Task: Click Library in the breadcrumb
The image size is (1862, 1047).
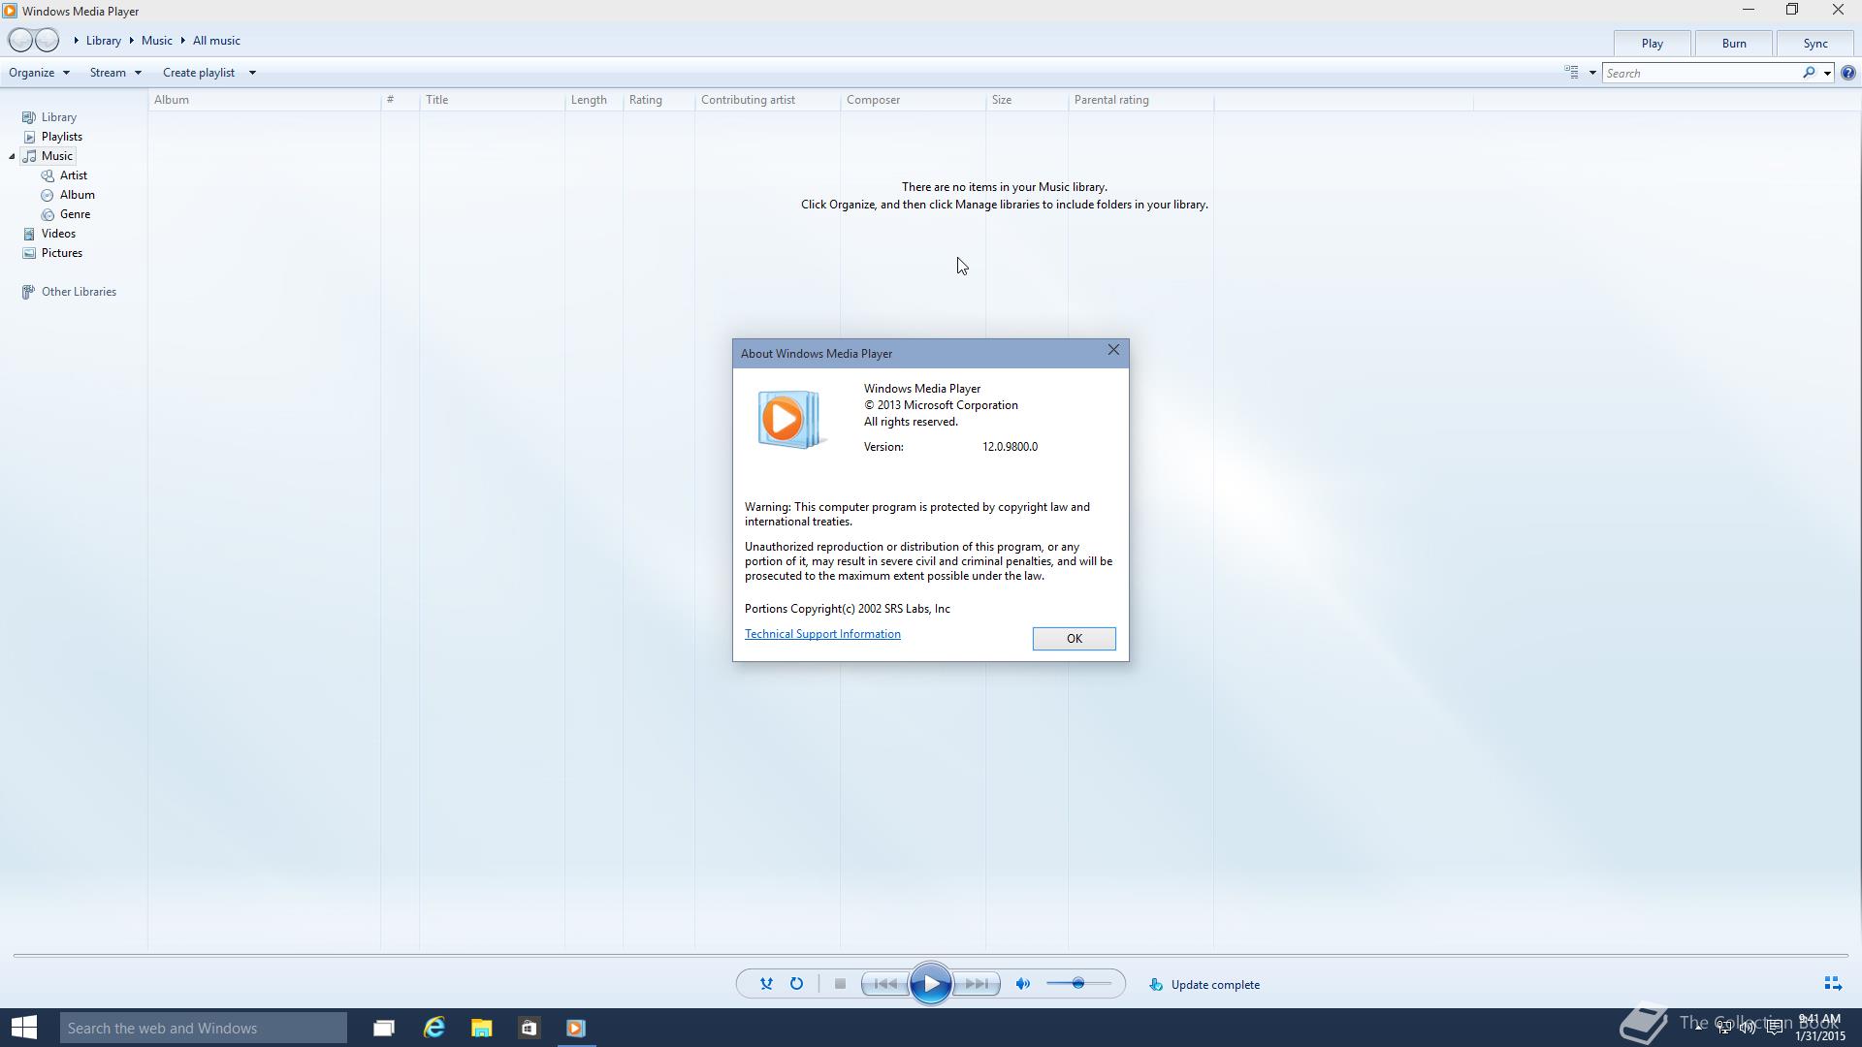Action: tap(103, 41)
